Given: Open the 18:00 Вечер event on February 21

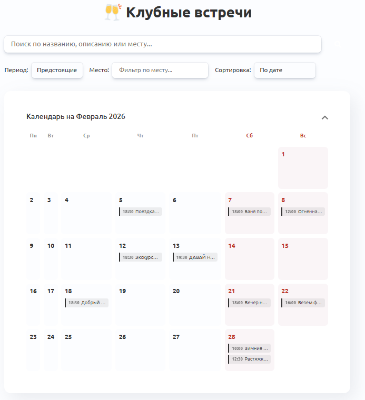Looking at the screenshot, I should pos(250,303).
